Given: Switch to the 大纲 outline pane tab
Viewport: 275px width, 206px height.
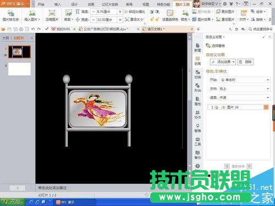Looking at the screenshot, I should pyautogui.click(x=5, y=38).
